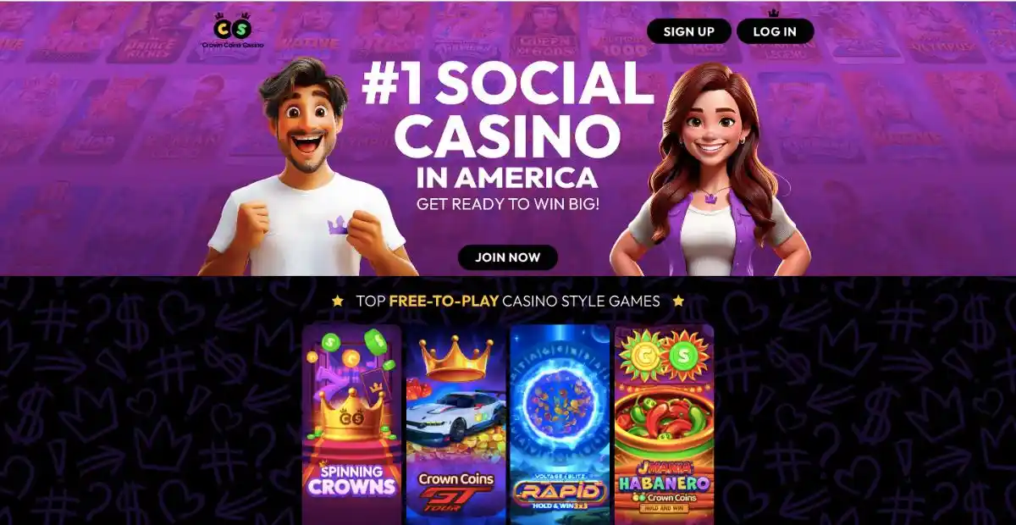The image size is (1016, 525).
Task: Open the SIGN UP button
Action: pos(688,31)
